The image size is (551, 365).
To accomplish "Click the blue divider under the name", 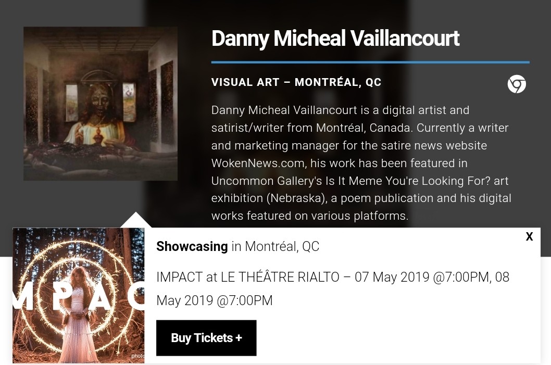I will [x=370, y=62].
